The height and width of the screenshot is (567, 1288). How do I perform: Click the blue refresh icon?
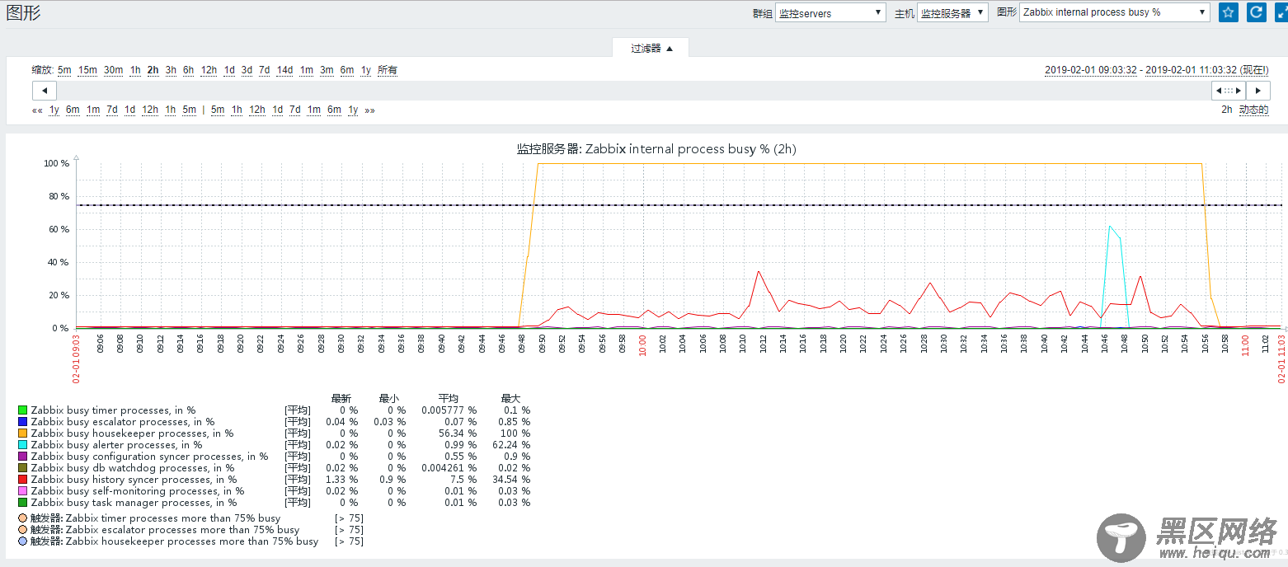(1257, 12)
